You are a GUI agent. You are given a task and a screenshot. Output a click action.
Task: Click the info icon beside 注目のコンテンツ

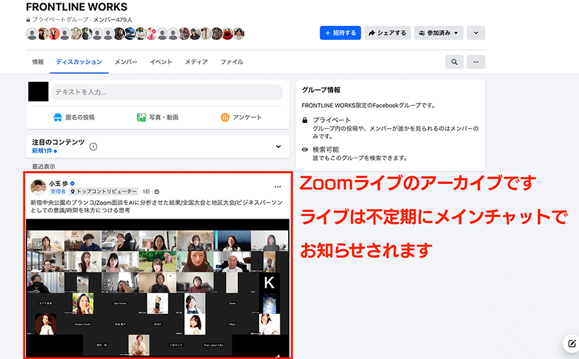pos(93,147)
